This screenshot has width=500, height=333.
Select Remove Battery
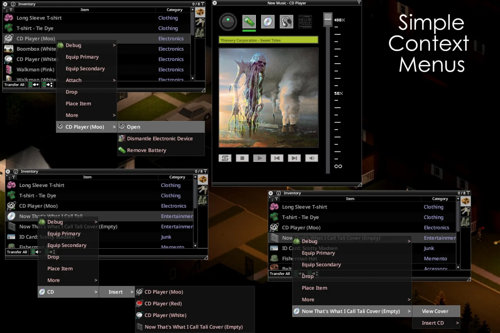coord(161,150)
